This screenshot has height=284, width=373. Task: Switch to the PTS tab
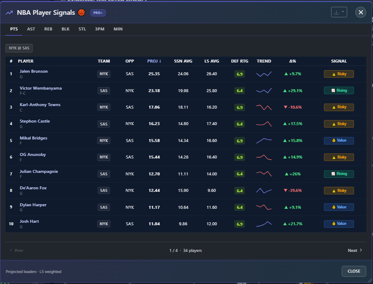14,29
